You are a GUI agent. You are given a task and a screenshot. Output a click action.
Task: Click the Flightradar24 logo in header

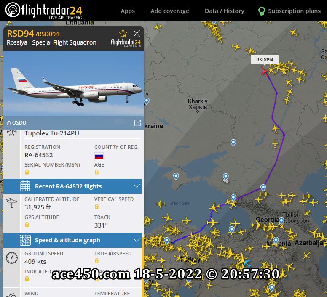[x=43, y=11]
